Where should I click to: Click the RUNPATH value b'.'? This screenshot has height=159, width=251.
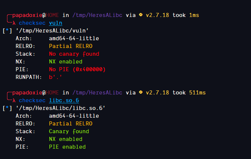coord(55,77)
